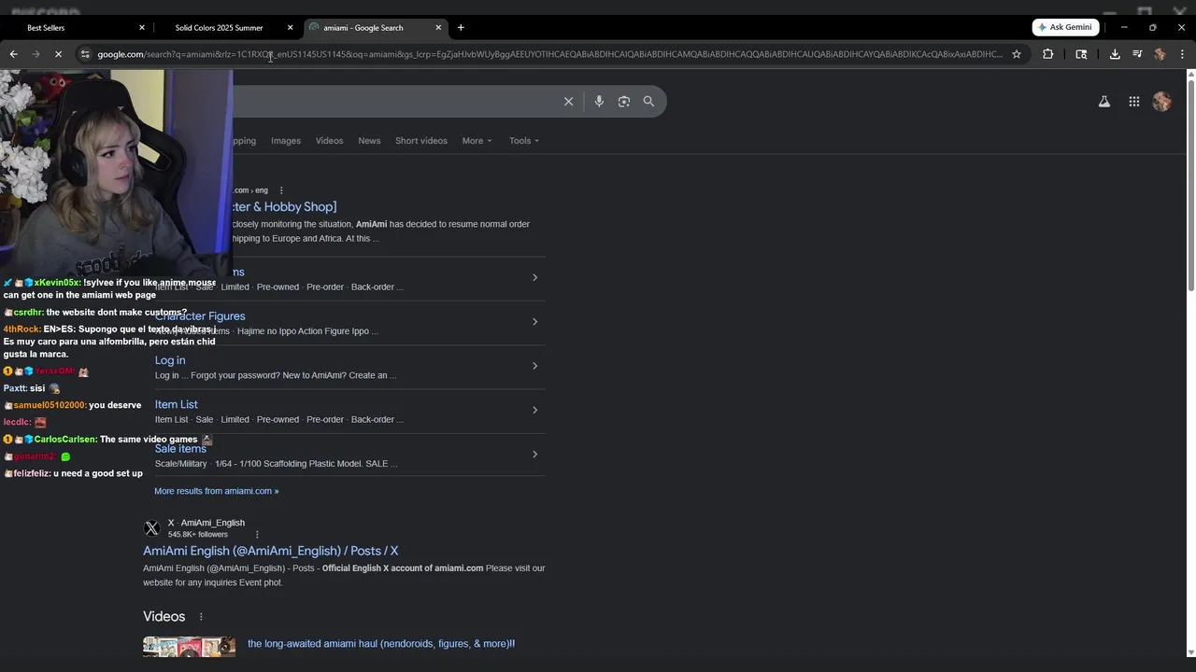Open the Tools dropdown
The width and height of the screenshot is (1196, 672).
524,141
